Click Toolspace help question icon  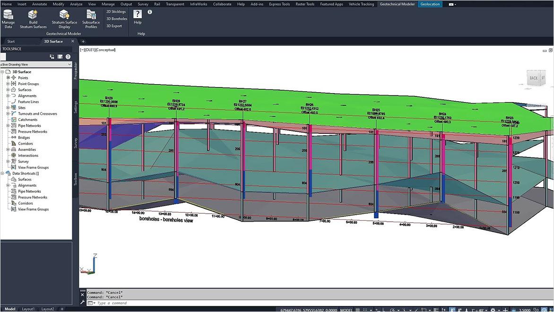[x=68, y=57]
